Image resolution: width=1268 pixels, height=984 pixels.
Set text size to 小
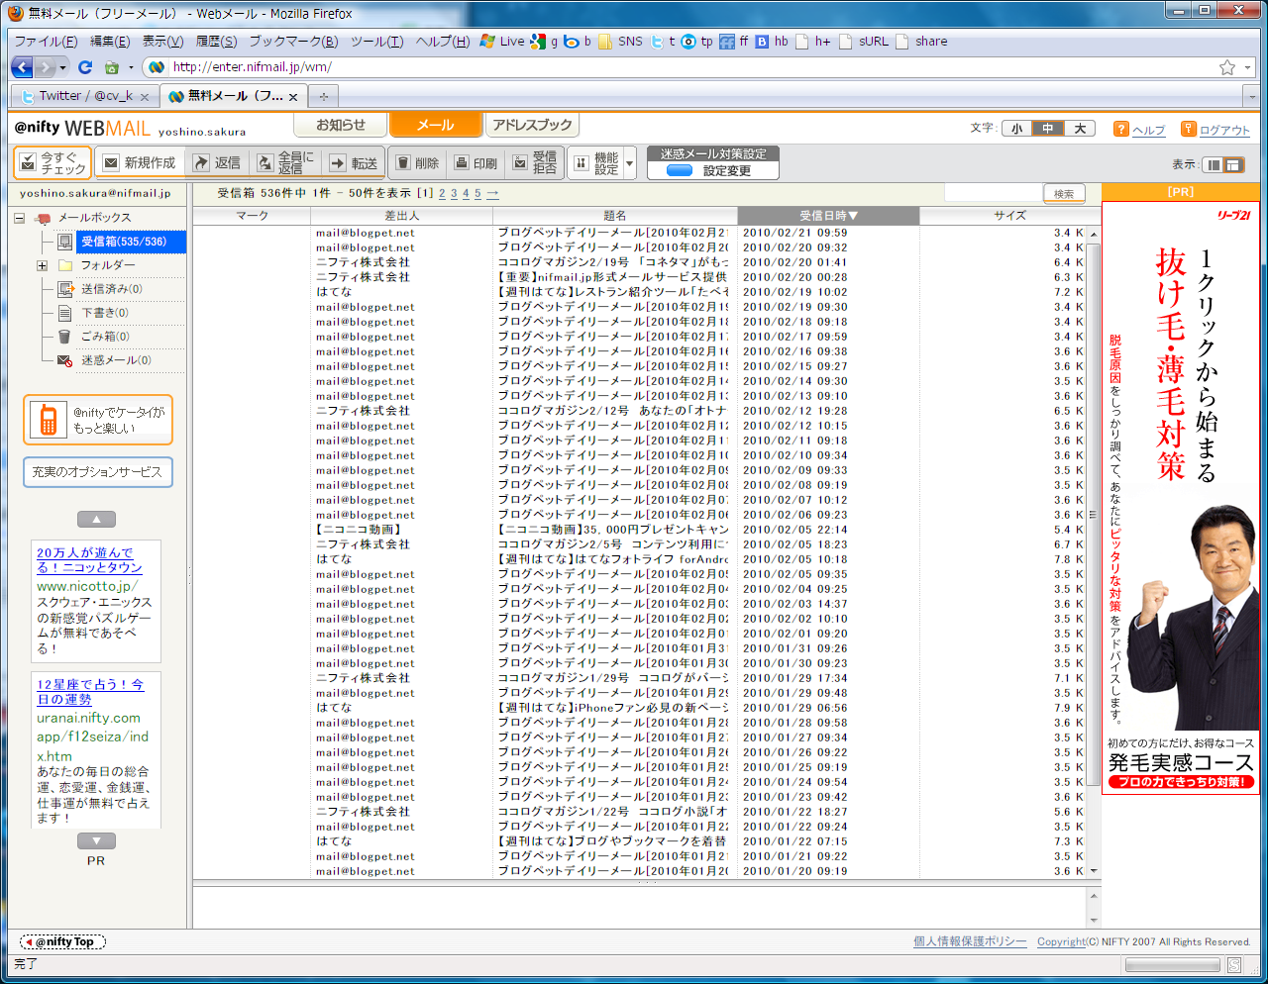coord(1016,129)
